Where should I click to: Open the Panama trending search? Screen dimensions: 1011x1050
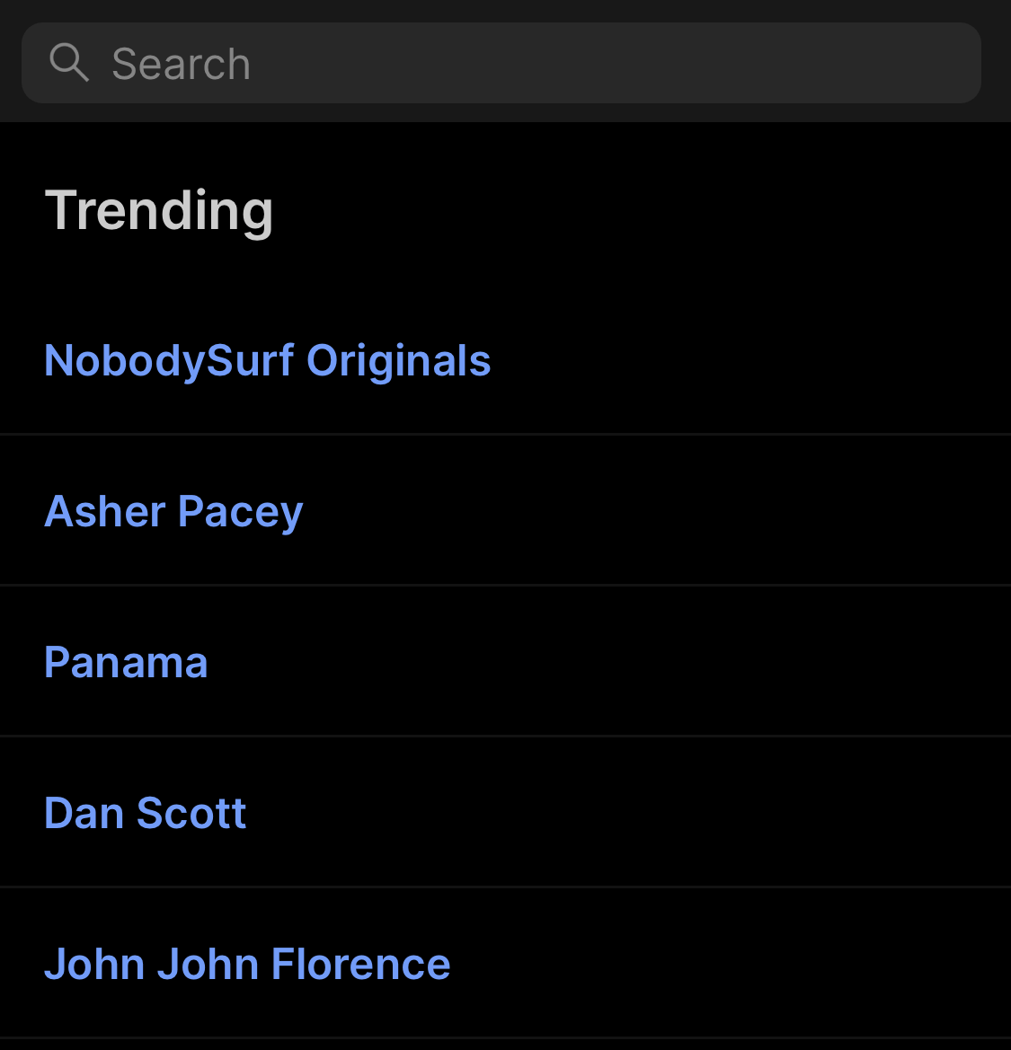(126, 663)
